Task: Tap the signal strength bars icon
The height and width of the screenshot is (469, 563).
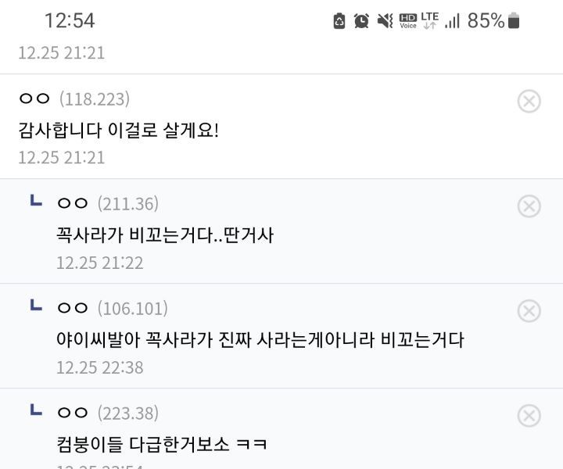Action: [452, 21]
